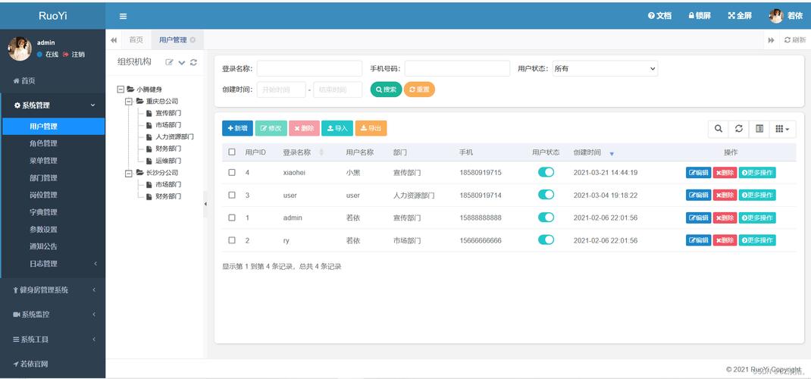Screen dimensions: 811x379
Task: Toggle user status switch for xiaohei
Action: tap(546, 172)
